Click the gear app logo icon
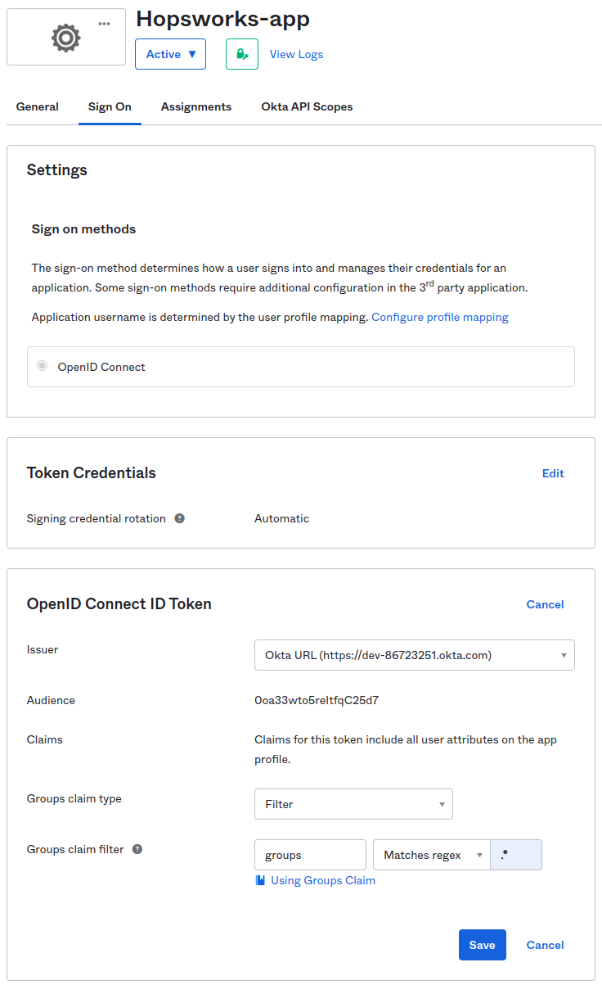Screen dimensions: 602x985 coord(65,38)
